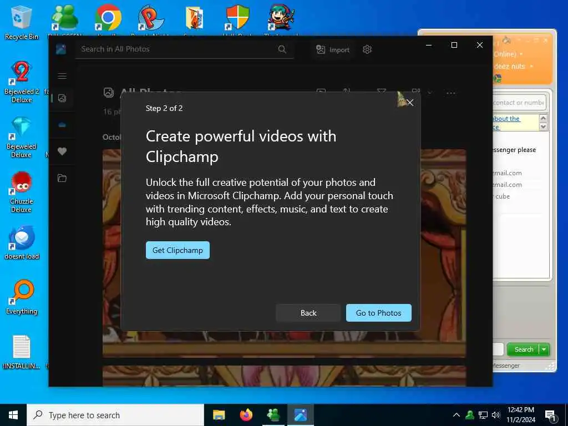The height and width of the screenshot is (426, 568).
Task: Open Folders in the Photos sidebar
Action: [x=62, y=178]
